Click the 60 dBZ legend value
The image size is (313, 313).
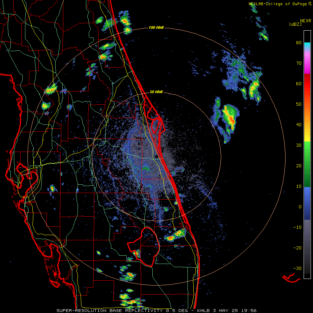[x=299, y=84]
